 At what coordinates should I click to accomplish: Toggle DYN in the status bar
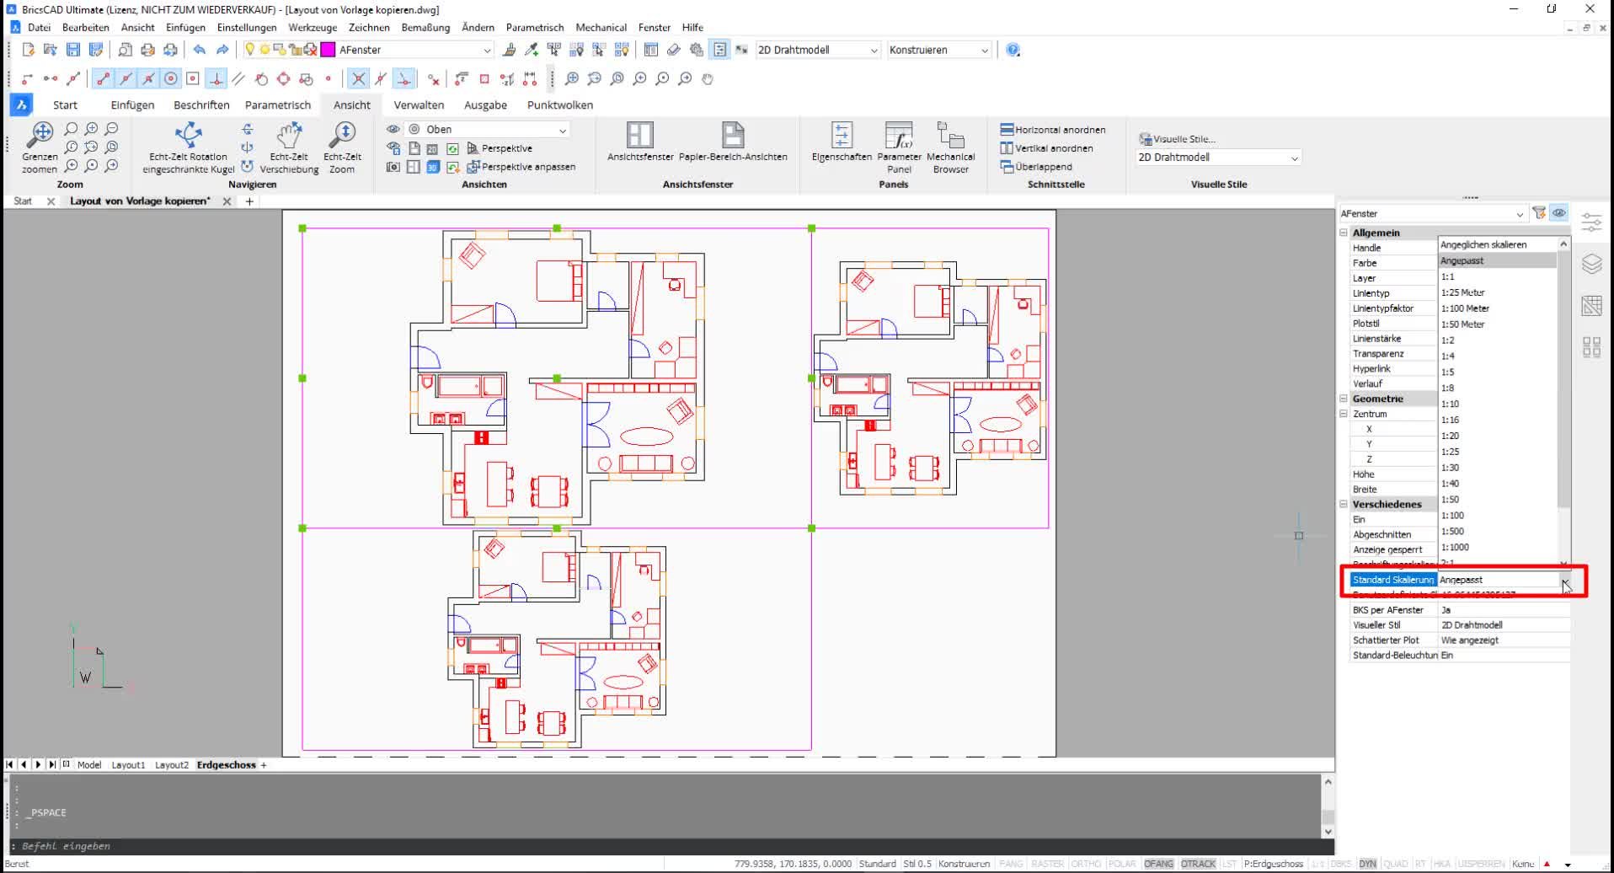pos(1367,864)
